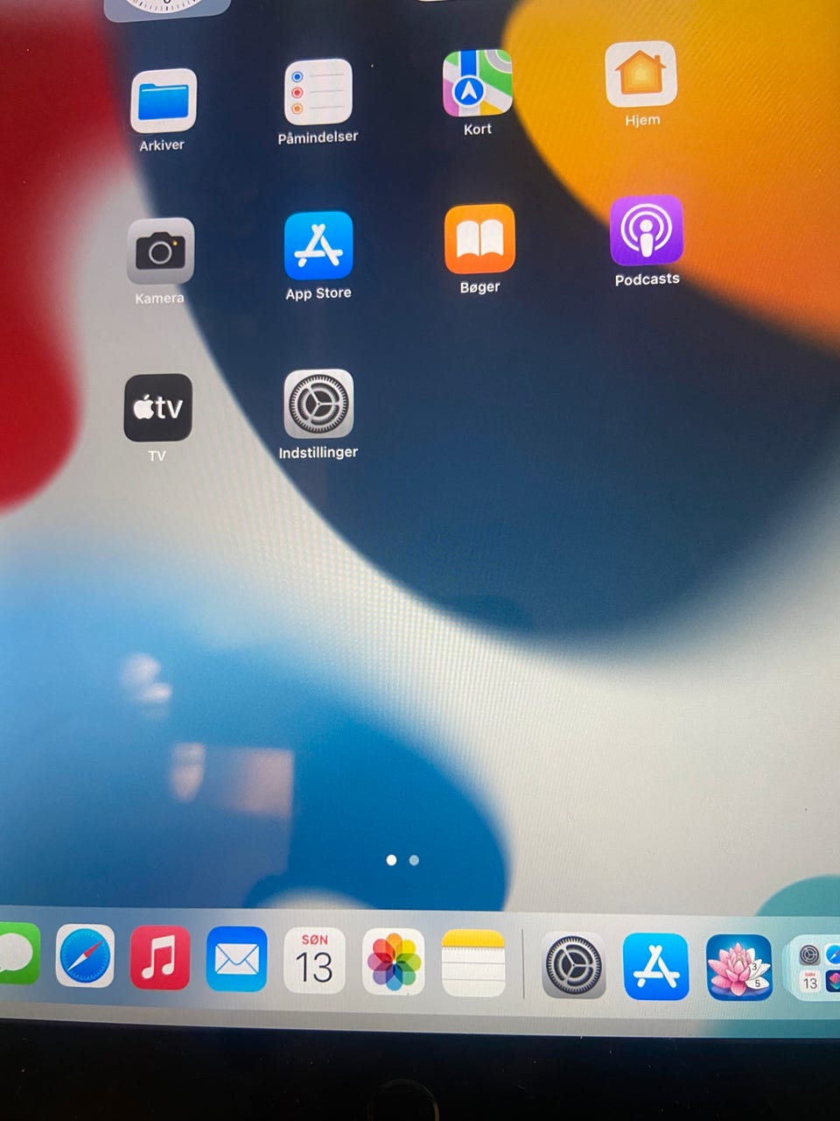The image size is (840, 1121).
Task: Open the Kamera app
Action: pos(160,251)
